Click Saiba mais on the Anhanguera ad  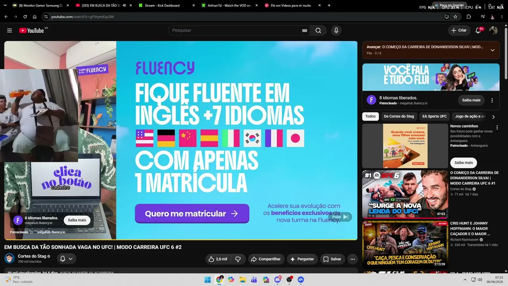point(464,162)
